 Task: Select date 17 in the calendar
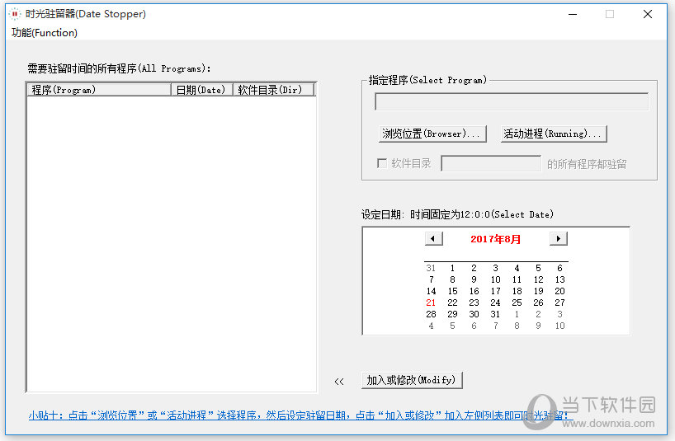point(495,291)
